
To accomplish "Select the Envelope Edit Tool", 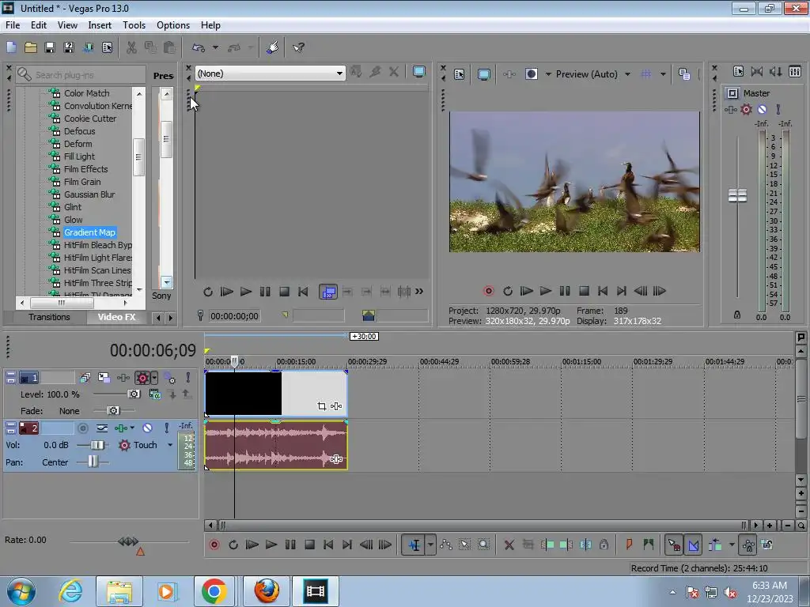I will 446,545.
